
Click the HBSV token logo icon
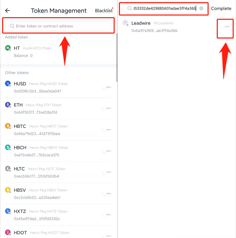pyautogui.click(x=8, y=190)
